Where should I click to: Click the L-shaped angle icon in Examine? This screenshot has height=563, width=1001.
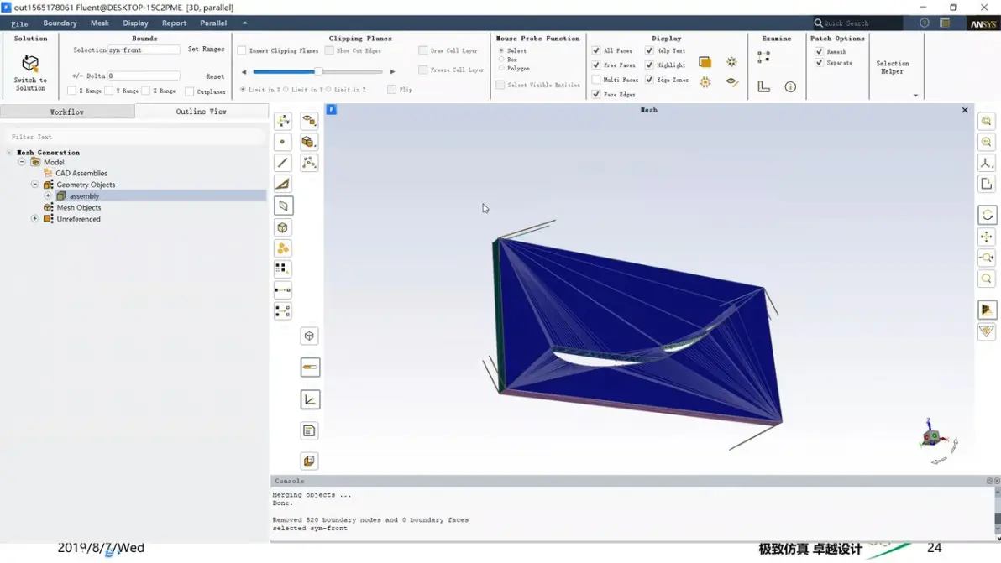(764, 86)
